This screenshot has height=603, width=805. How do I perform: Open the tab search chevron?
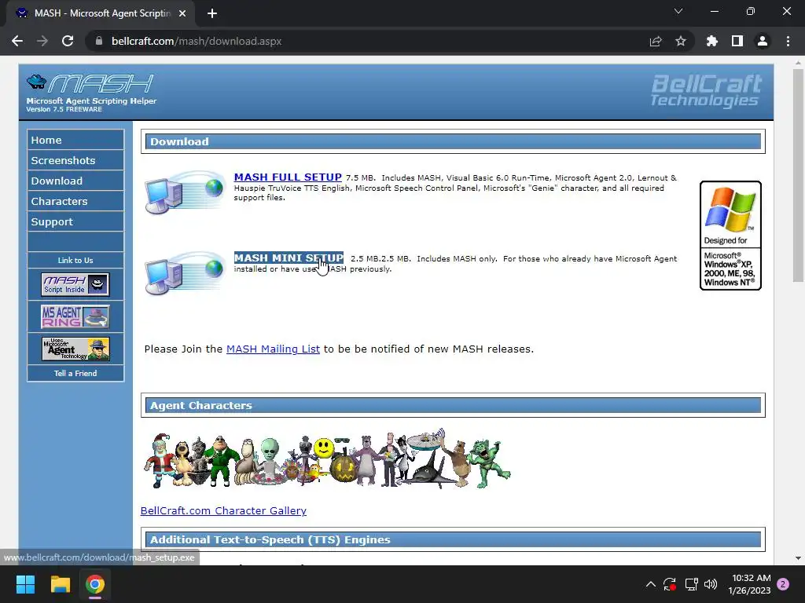(x=678, y=11)
